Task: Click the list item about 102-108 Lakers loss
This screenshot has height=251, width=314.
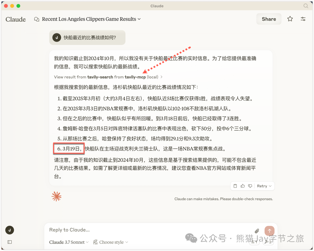Action: [144, 109]
